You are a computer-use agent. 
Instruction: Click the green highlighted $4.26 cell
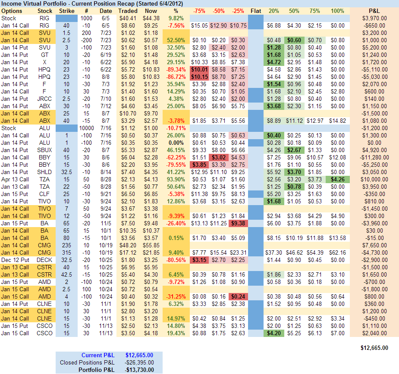337,179
